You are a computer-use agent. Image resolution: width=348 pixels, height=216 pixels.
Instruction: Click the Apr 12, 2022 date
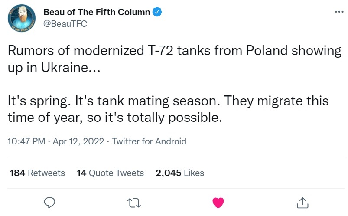click(78, 141)
